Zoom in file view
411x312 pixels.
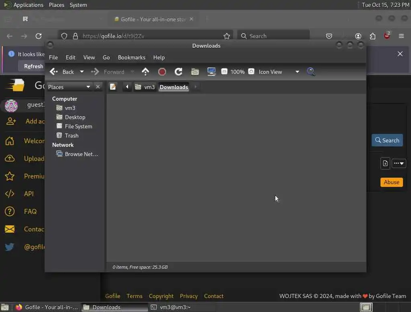click(251, 71)
